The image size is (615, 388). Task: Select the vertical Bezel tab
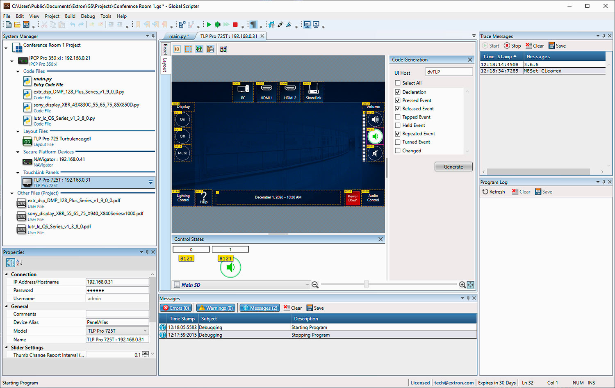coord(165,49)
